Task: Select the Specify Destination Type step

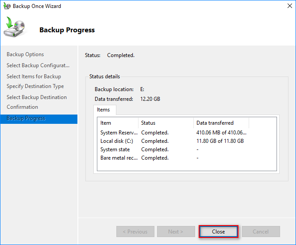Action: (35, 86)
